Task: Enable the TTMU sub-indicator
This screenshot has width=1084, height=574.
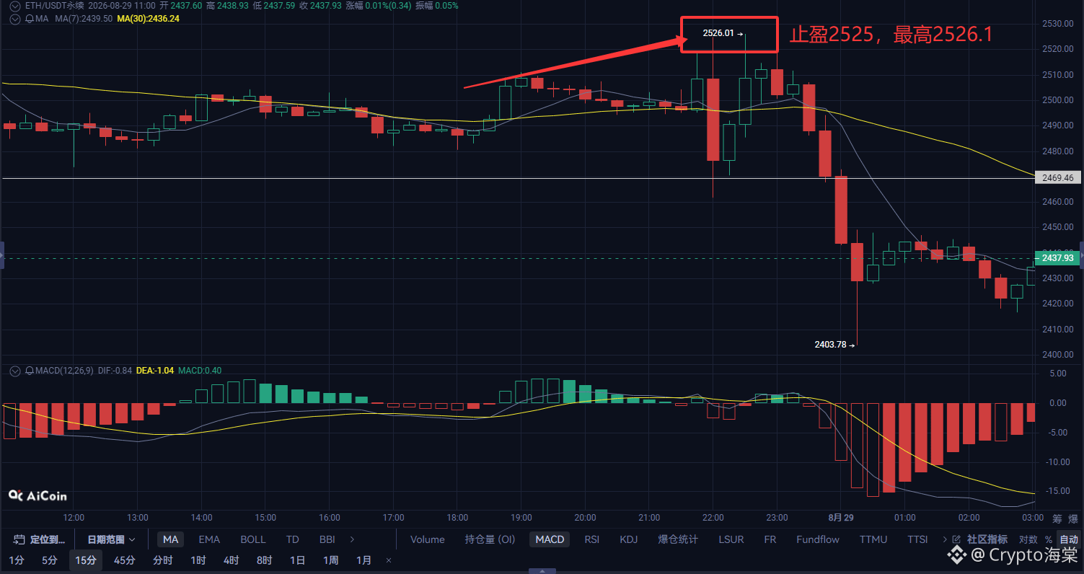Action: [x=873, y=539]
